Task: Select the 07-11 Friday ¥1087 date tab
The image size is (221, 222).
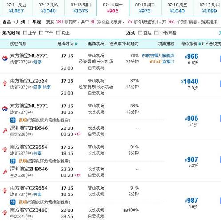Action: coord(16,8)
